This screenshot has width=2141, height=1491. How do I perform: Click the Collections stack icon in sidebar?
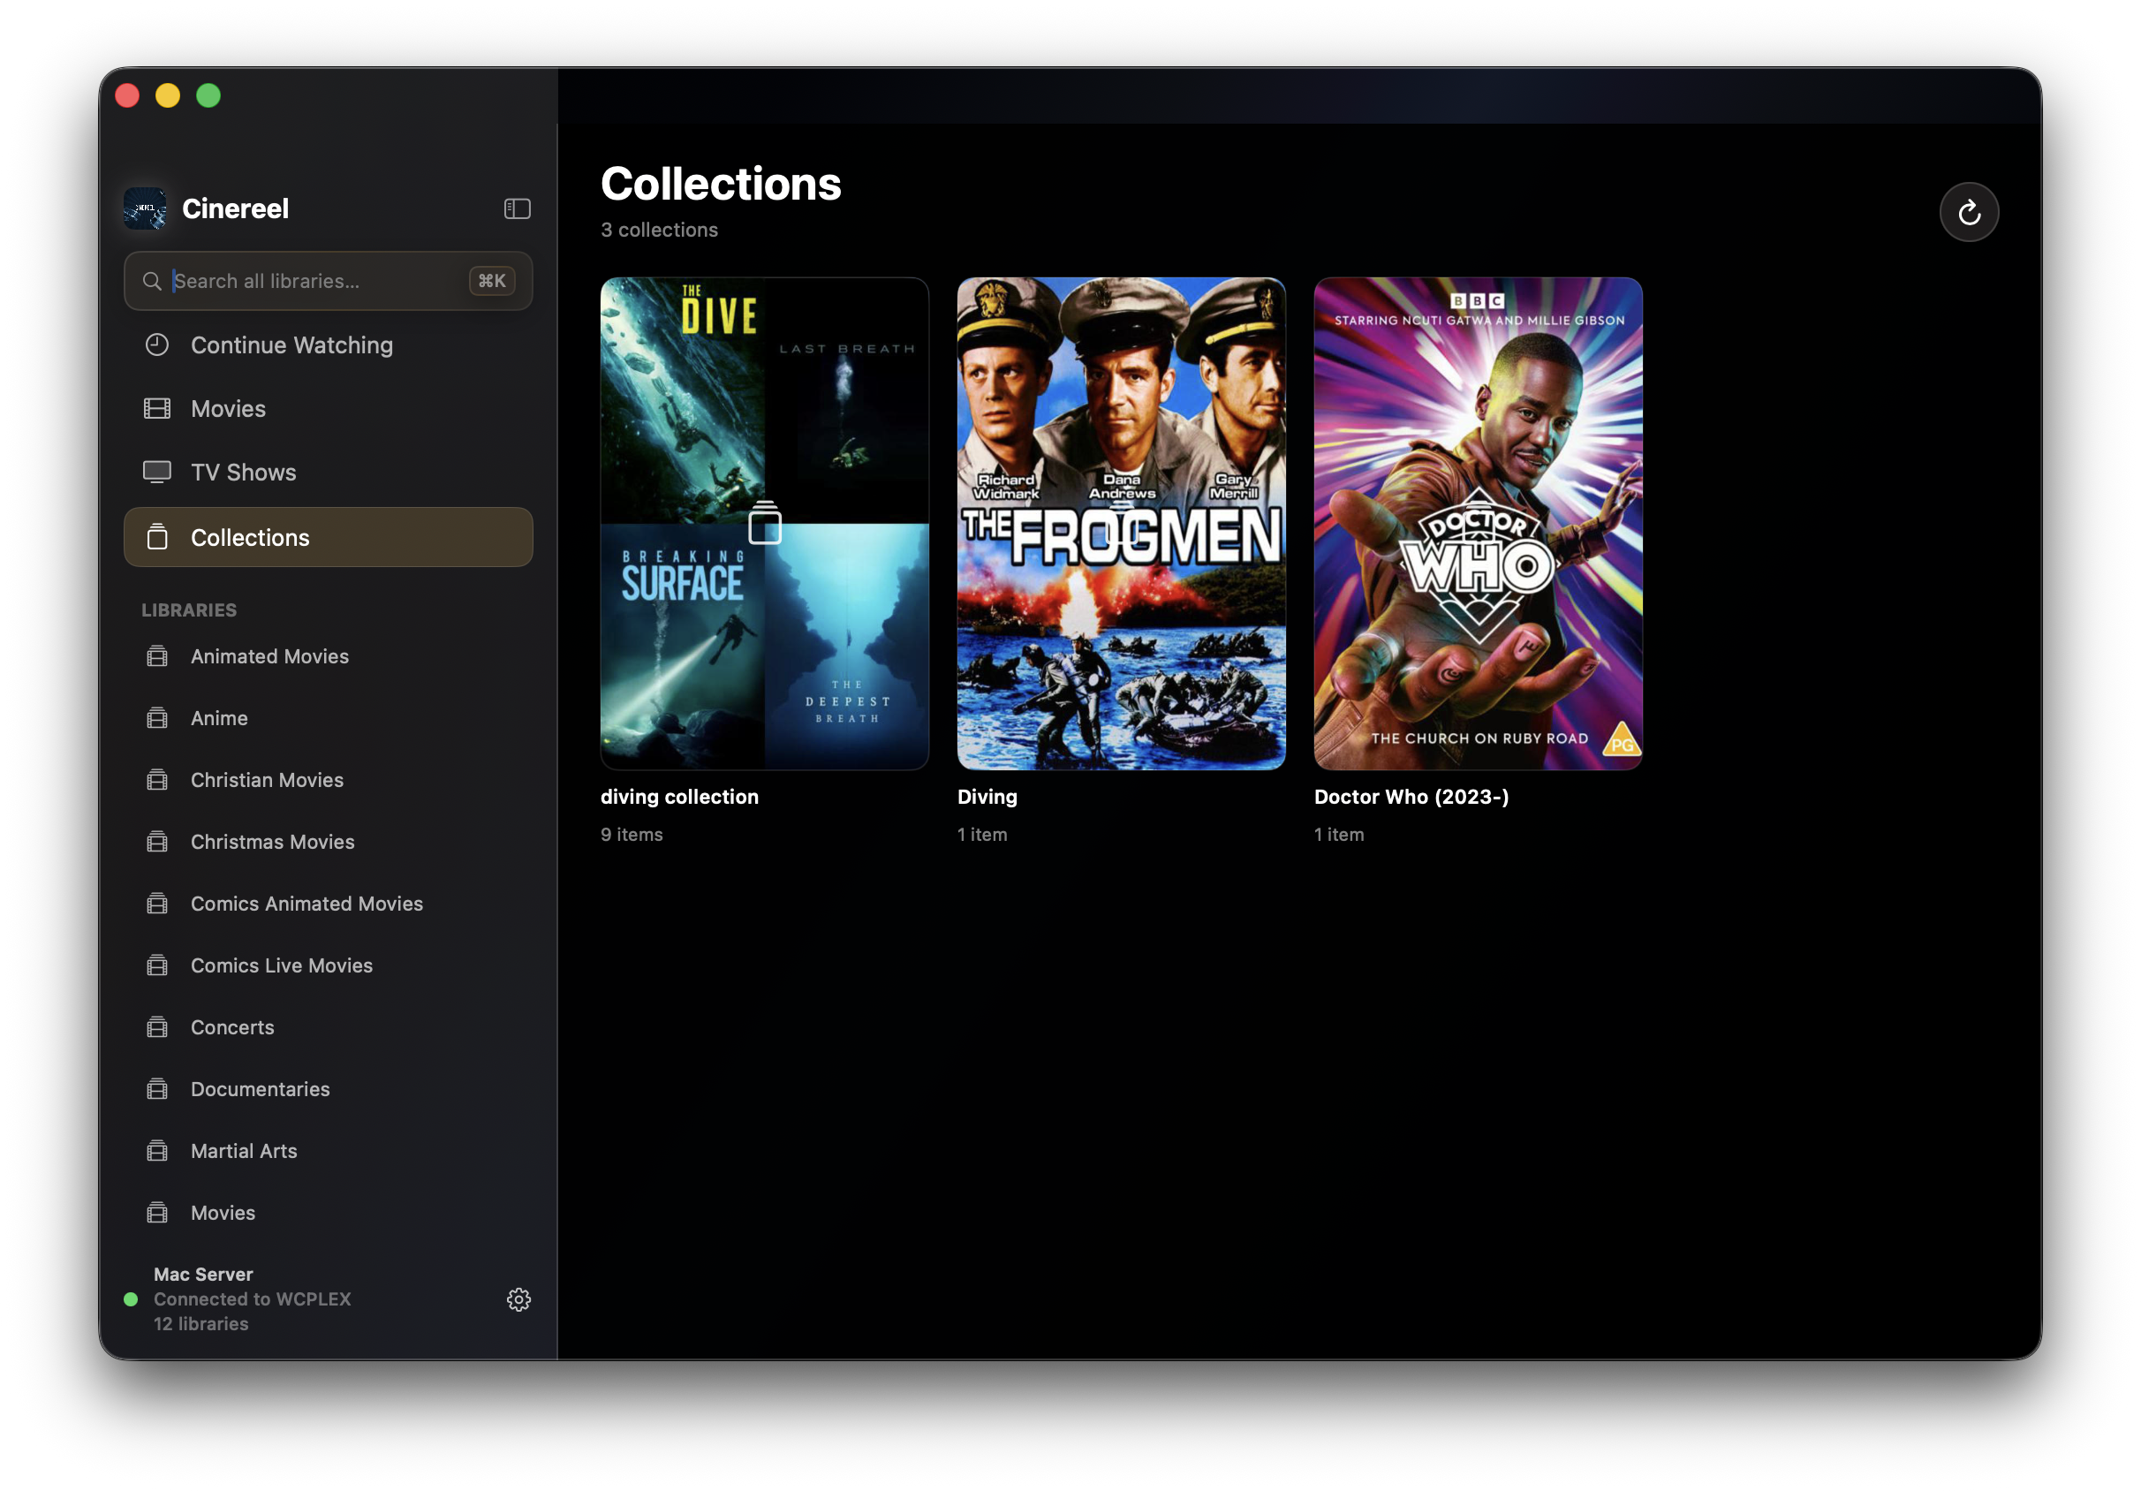click(x=157, y=536)
